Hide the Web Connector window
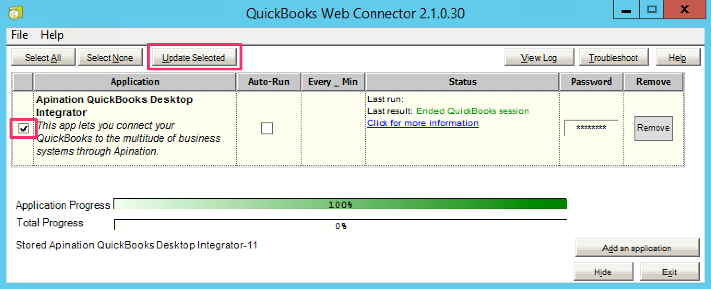711x289 pixels. (603, 272)
